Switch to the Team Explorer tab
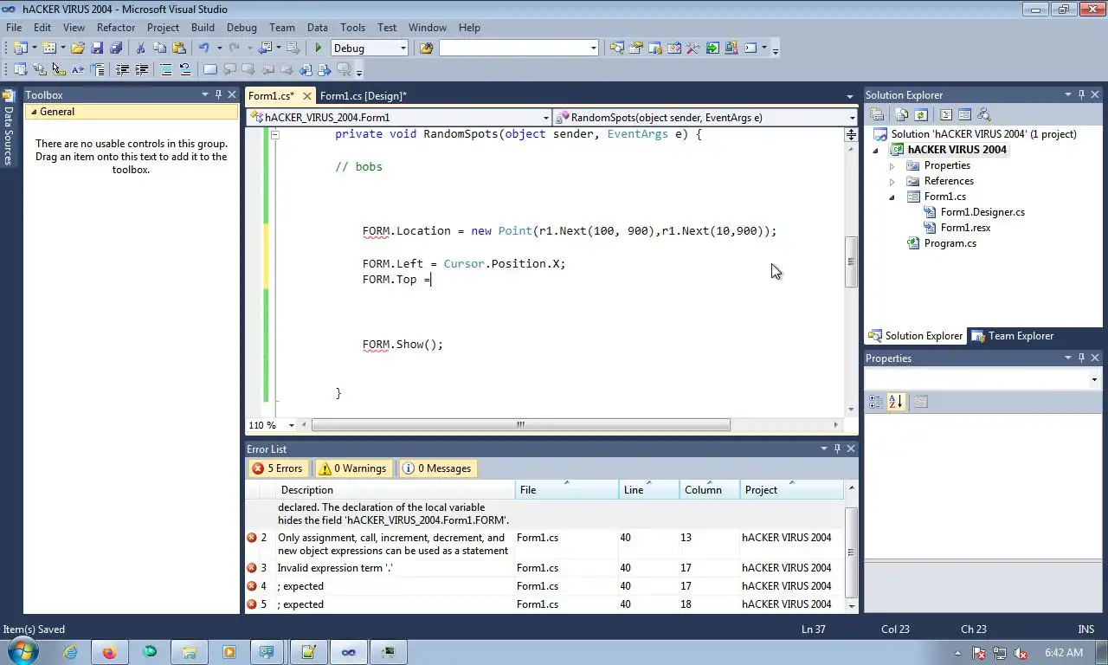The width and height of the screenshot is (1108, 665). [x=1012, y=336]
